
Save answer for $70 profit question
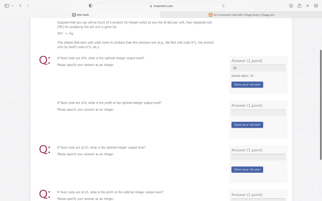pyautogui.click(x=247, y=125)
